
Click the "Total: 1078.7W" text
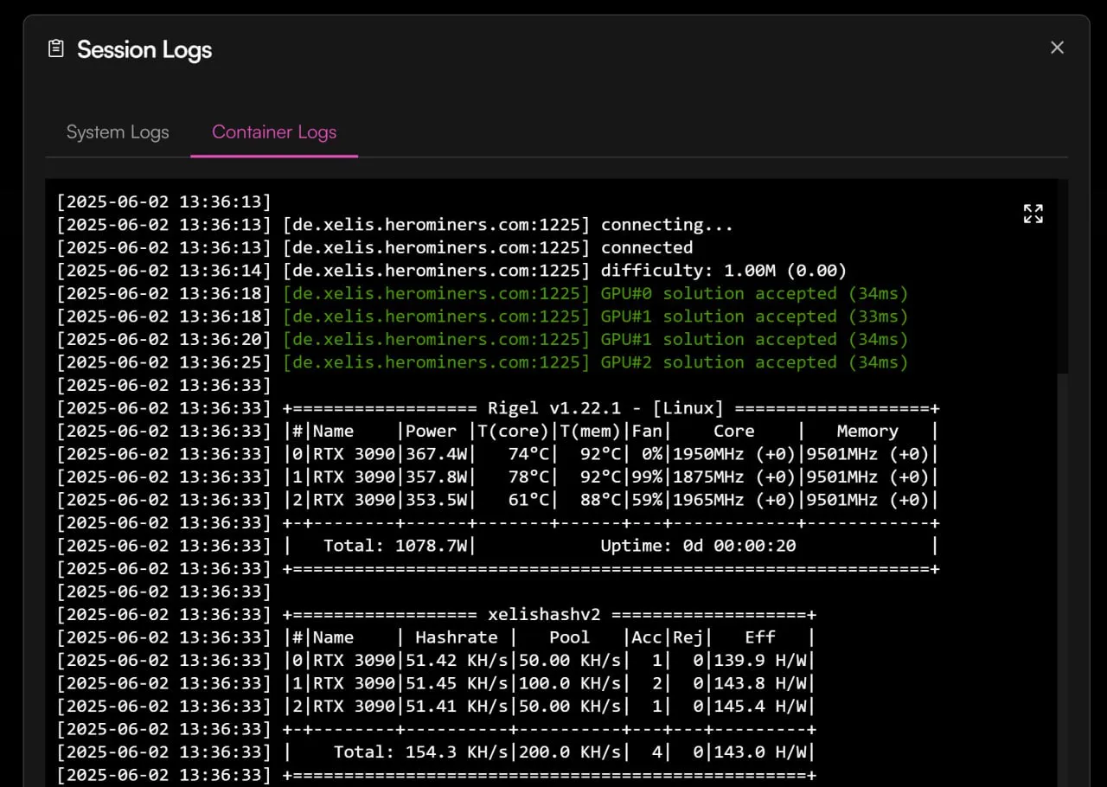[395, 546]
